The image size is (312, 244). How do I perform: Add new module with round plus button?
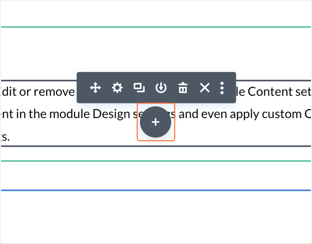[x=155, y=122]
